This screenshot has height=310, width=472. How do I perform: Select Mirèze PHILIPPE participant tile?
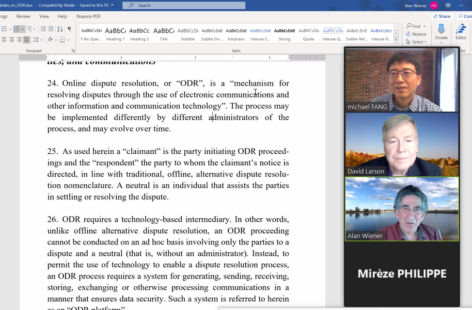402,274
